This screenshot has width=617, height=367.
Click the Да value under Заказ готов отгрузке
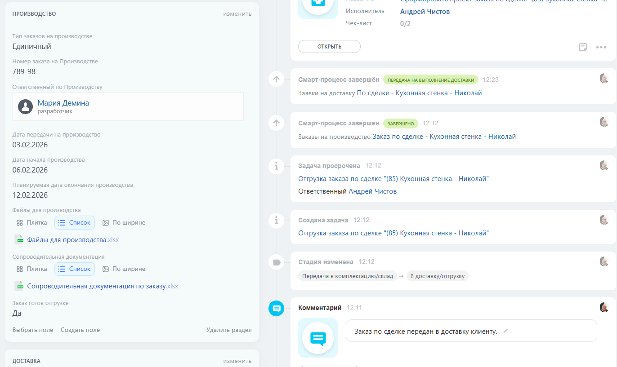(17, 314)
